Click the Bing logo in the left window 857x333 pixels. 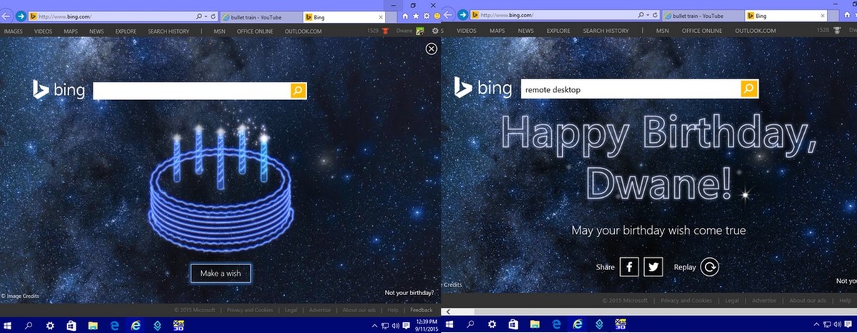click(59, 89)
